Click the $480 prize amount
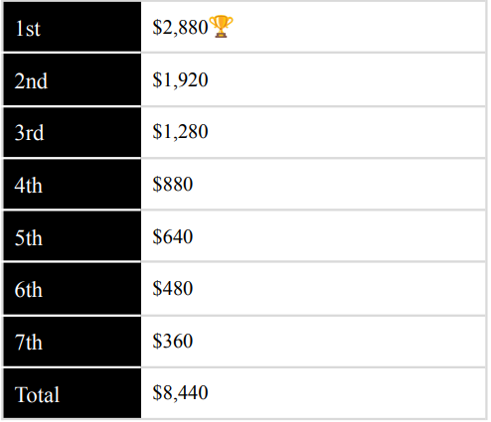491x422 pixels. tap(173, 288)
